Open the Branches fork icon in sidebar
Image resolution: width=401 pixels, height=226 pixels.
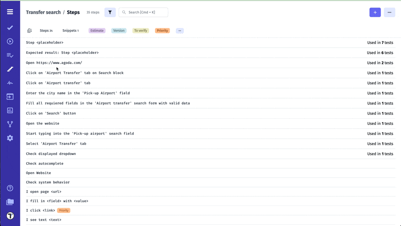coord(10,124)
